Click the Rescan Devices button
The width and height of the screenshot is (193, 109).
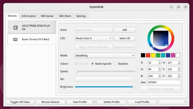[x=50, y=102]
